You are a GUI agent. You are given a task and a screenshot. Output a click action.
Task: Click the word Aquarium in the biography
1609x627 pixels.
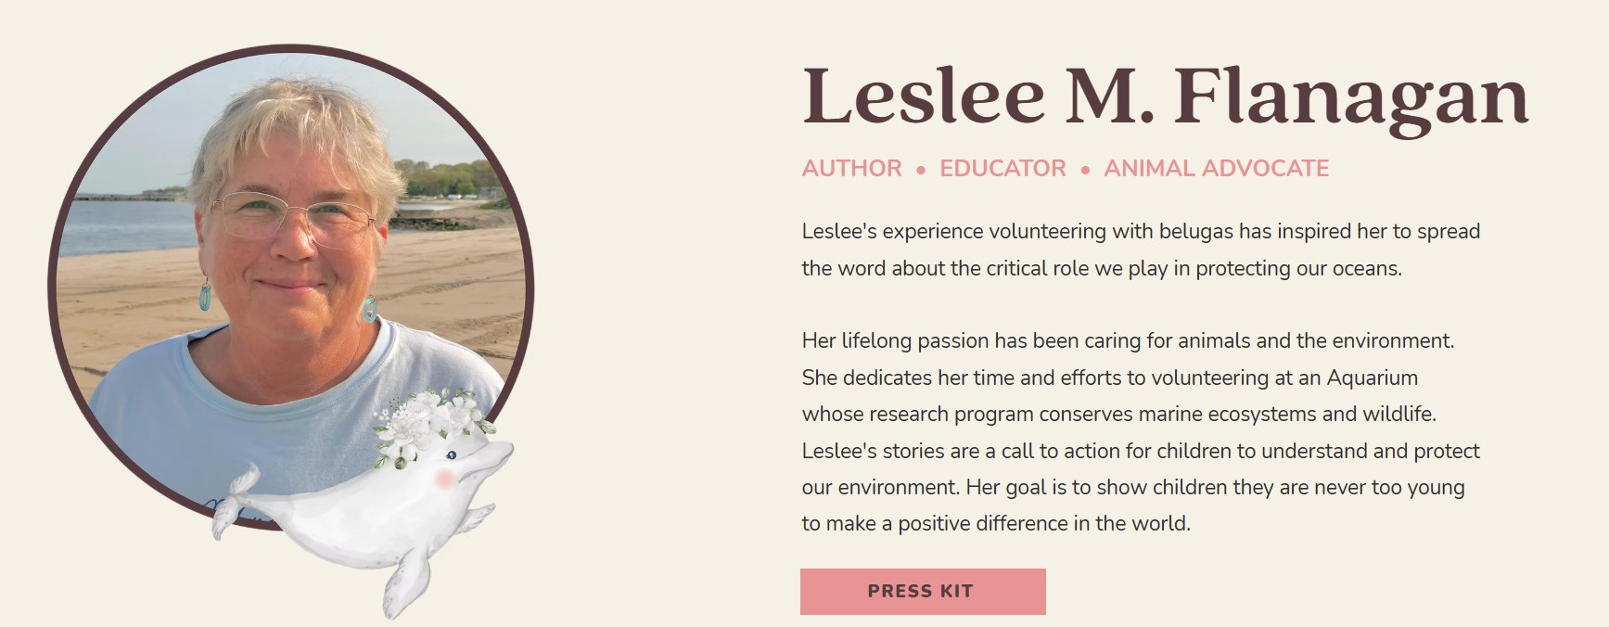pyautogui.click(x=1372, y=377)
